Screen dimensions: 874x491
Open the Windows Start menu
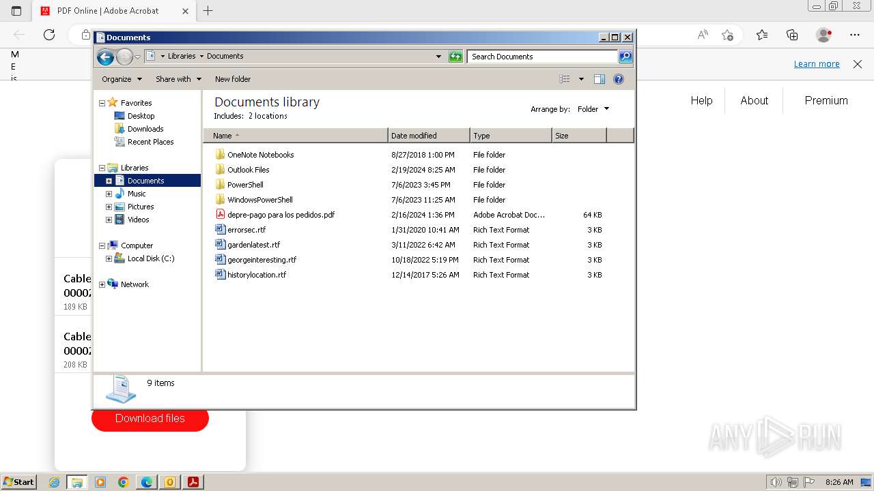click(18, 482)
